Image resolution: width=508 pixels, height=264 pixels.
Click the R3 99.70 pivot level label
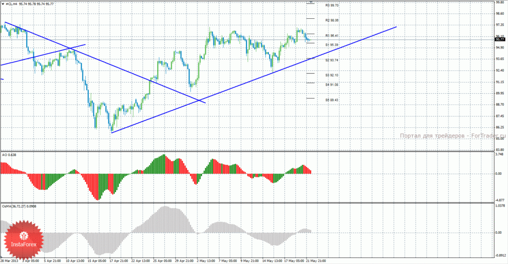coord(332,5)
